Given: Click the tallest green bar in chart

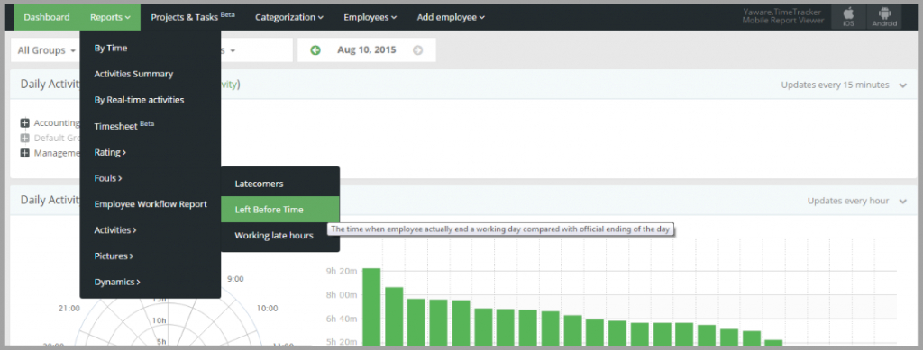Looking at the screenshot, I should pos(370,306).
